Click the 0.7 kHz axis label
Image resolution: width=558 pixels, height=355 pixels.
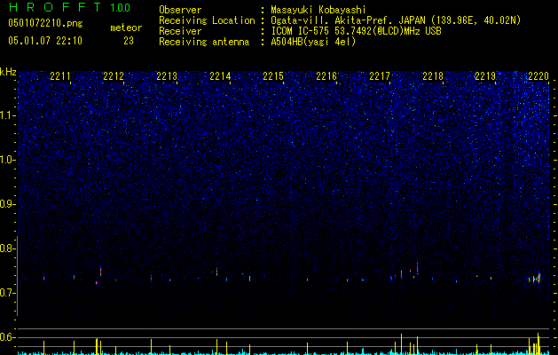pos(8,293)
